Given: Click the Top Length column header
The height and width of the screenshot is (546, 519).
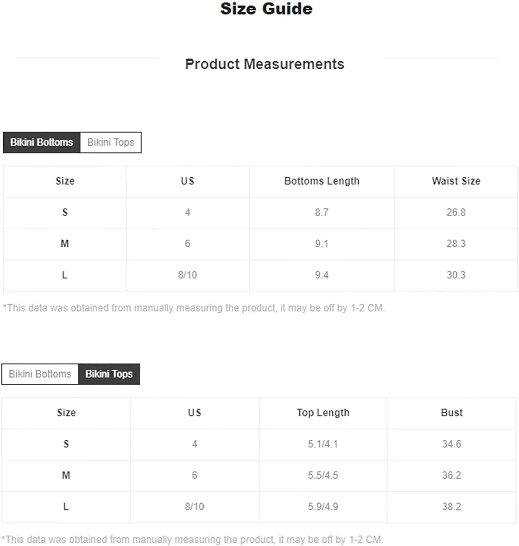Looking at the screenshot, I should (x=323, y=412).
